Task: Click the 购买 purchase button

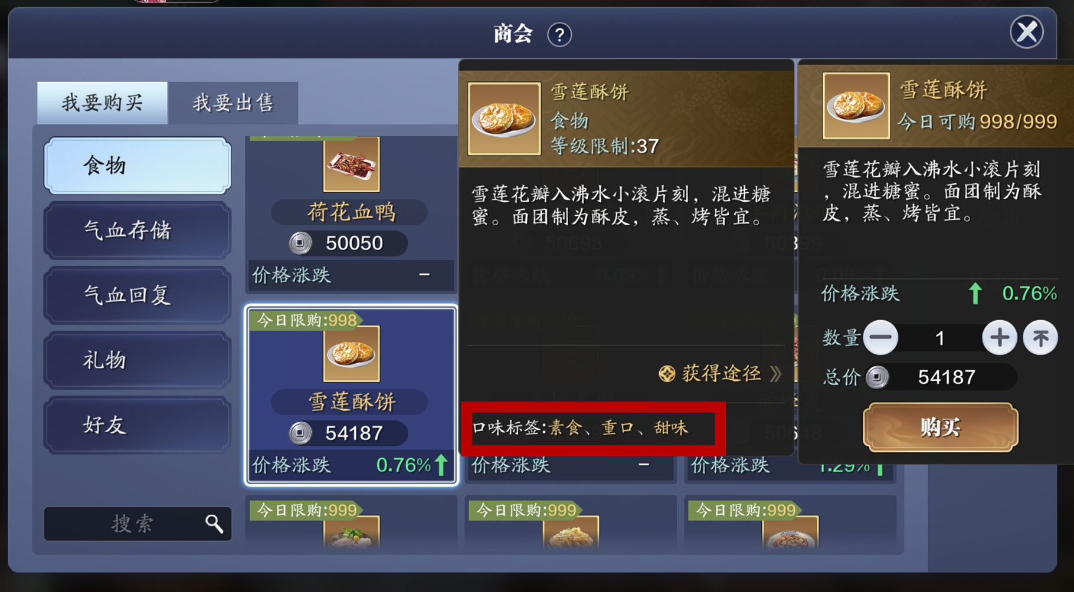Action: click(940, 427)
